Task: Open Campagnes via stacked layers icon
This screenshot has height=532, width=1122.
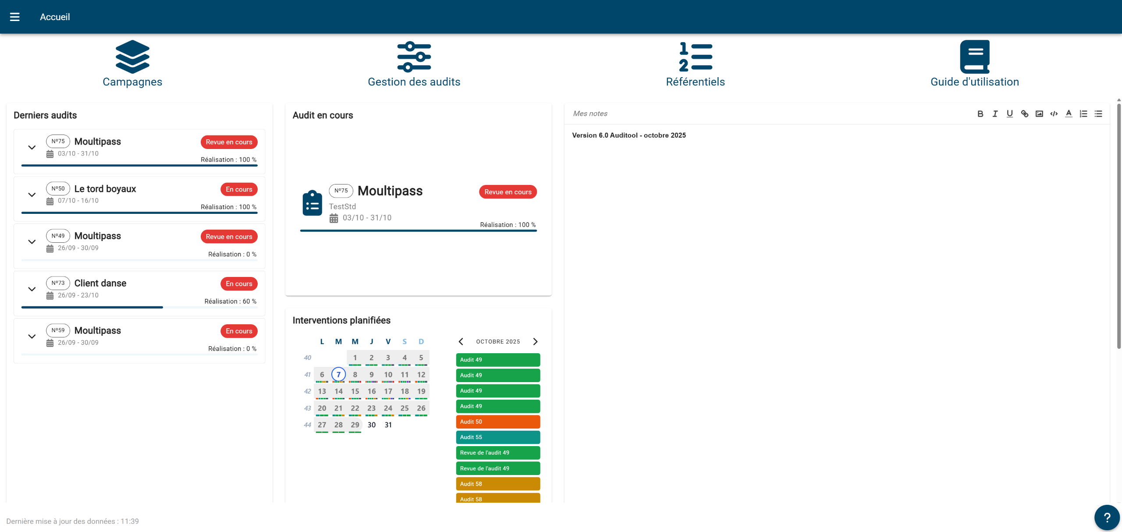Action: coord(132,57)
